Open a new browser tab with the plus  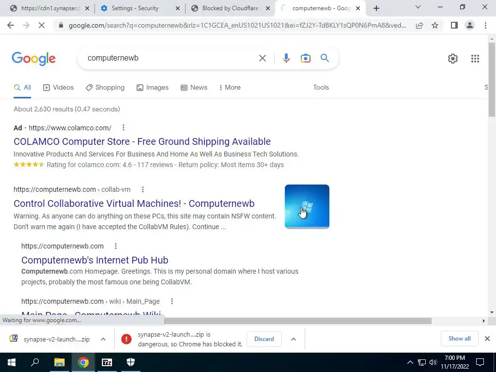[376, 9]
